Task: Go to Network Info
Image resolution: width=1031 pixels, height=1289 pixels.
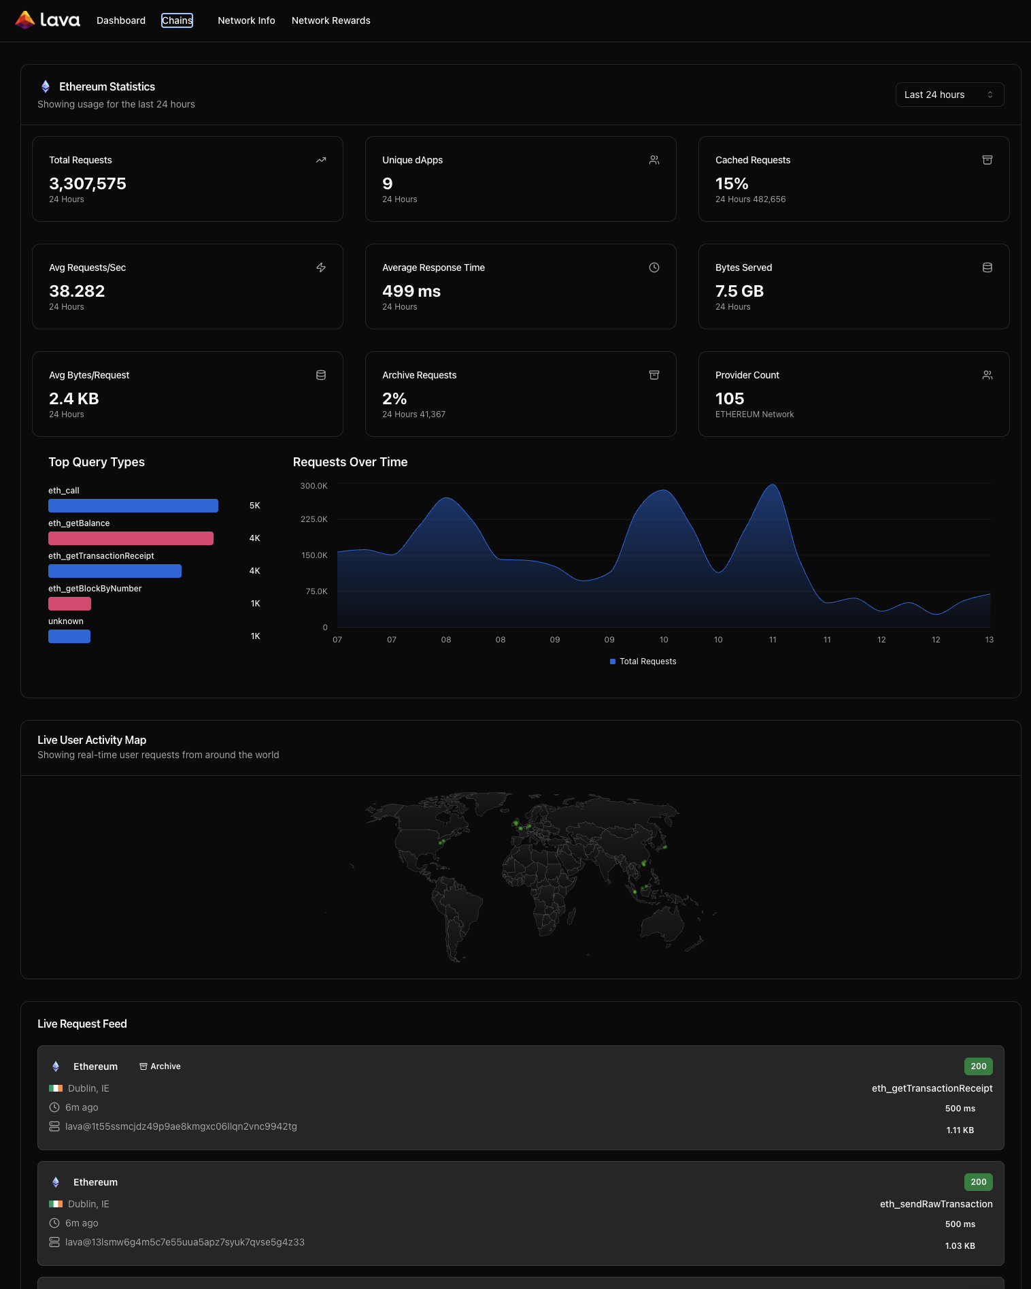Action: [246, 20]
